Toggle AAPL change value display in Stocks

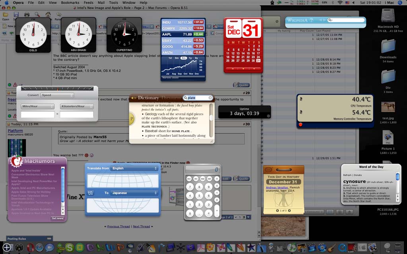coord(199,34)
